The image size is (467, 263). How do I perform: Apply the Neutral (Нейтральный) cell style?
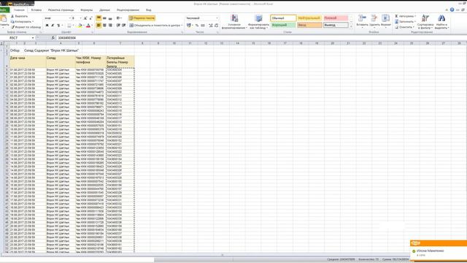(x=309, y=18)
